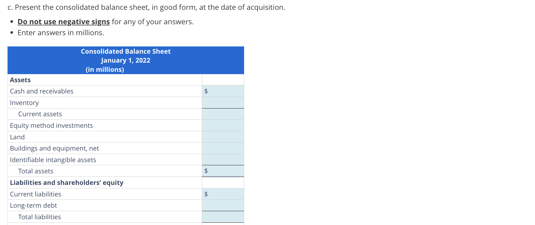This screenshot has height=225, width=535.
Task: Click the Identifiable intangible assets field
Action: tap(223, 160)
